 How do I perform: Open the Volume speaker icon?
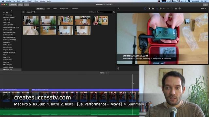(x=164, y=9)
